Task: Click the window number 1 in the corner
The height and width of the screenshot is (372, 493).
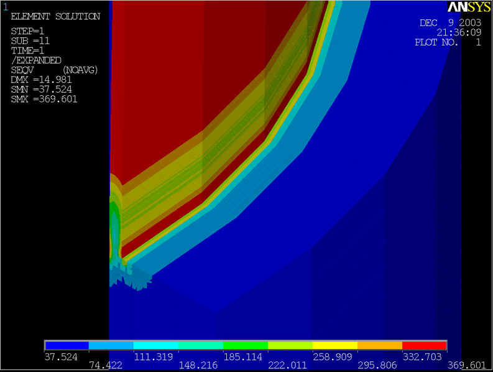Action: point(5,7)
